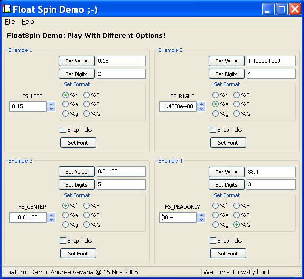
Task: Click down arrow on the FS_READONLY spinner
Action: point(202,220)
